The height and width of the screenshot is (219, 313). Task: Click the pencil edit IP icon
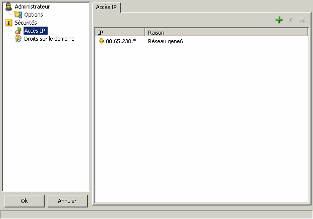tap(290, 20)
